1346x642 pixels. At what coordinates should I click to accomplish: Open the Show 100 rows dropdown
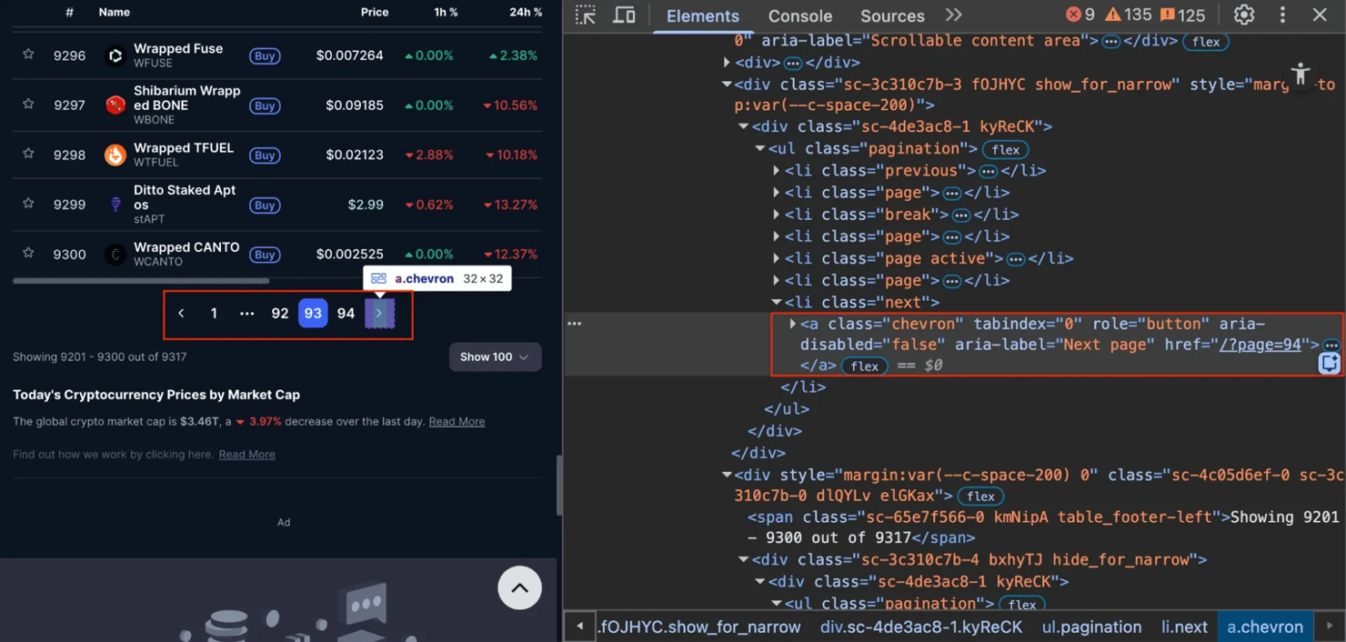pyautogui.click(x=495, y=356)
